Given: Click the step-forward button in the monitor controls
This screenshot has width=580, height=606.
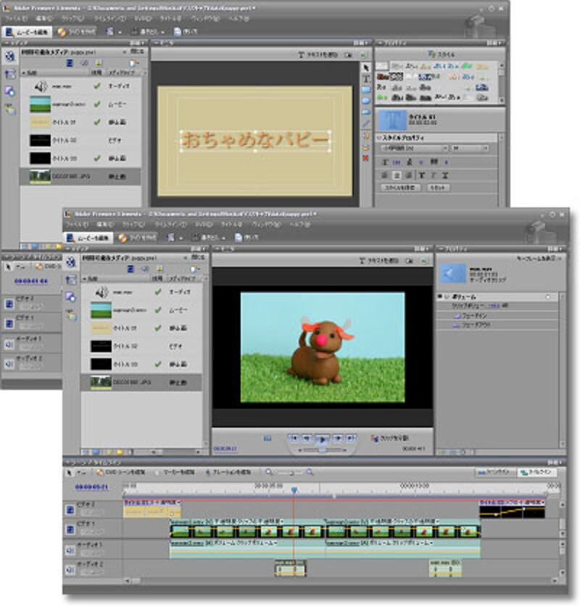Looking at the screenshot, I should [338, 438].
